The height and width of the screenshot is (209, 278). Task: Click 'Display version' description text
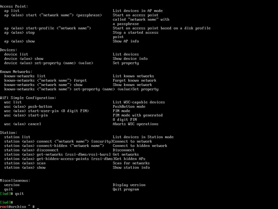coord(129,185)
